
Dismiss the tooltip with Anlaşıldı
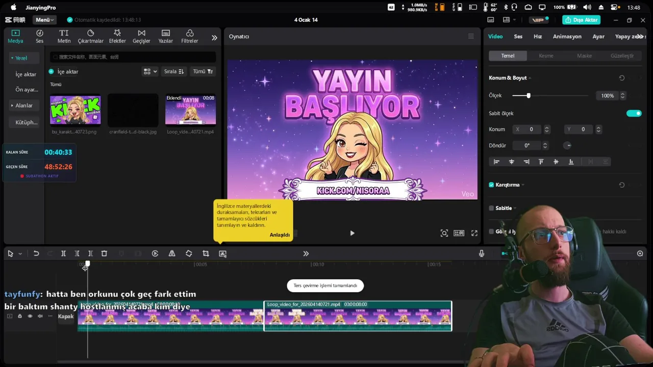click(x=280, y=235)
